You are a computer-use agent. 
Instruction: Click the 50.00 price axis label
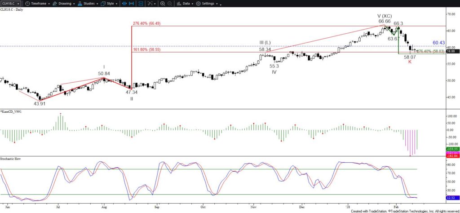[x=451, y=80]
